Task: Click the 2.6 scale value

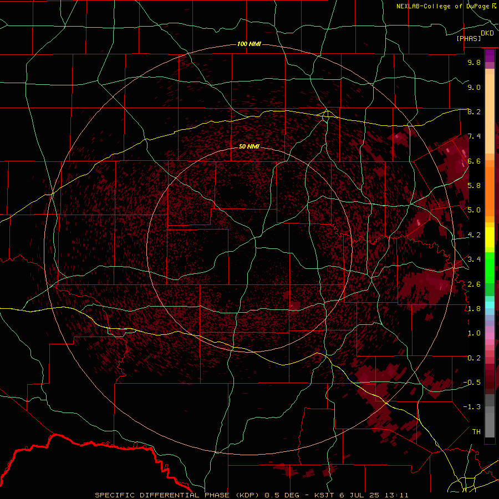Action: coord(474,284)
